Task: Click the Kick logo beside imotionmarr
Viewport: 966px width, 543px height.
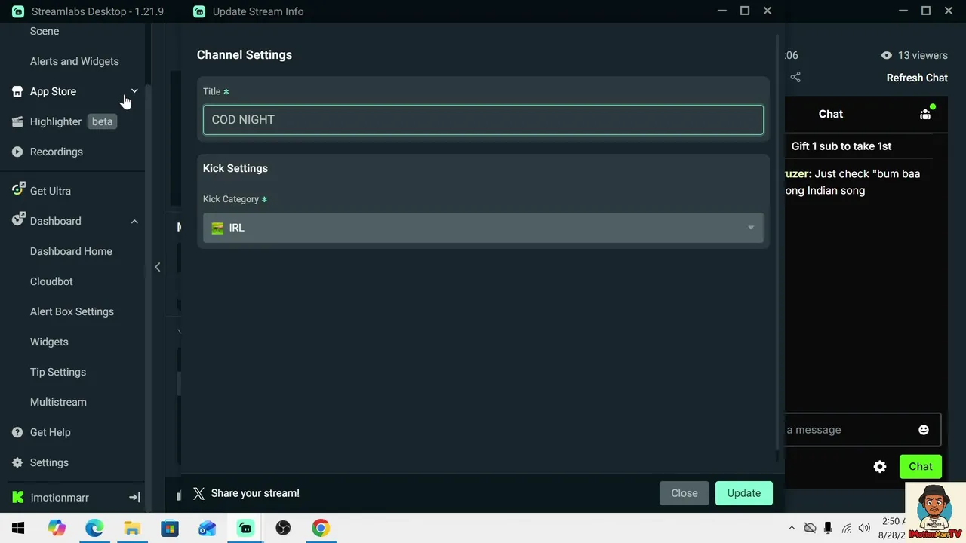Action: tap(18, 498)
